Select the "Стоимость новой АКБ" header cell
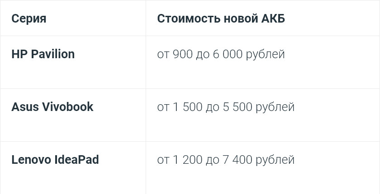The height and width of the screenshot is (194, 380). click(221, 19)
